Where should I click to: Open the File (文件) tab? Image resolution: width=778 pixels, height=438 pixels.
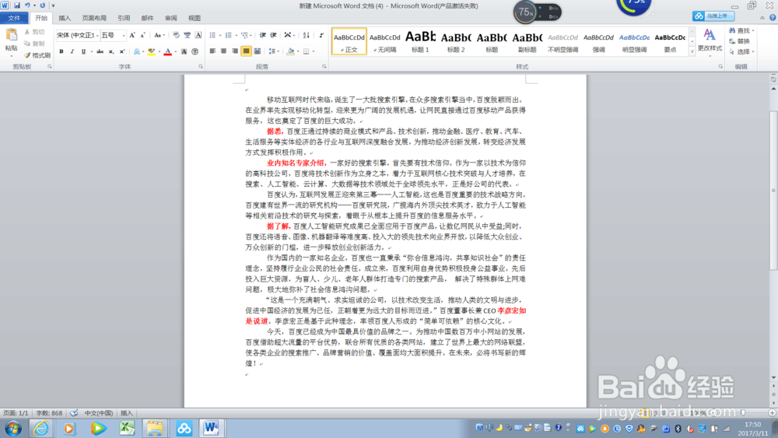[x=14, y=19]
